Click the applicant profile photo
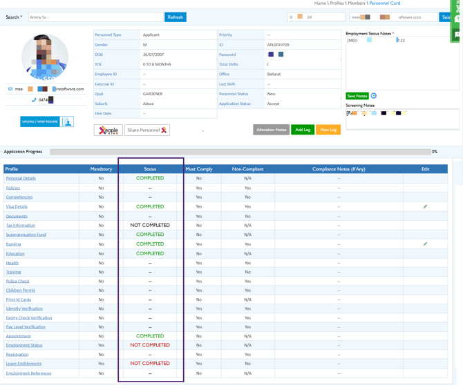The image size is (463, 385). pyautogui.click(x=45, y=57)
